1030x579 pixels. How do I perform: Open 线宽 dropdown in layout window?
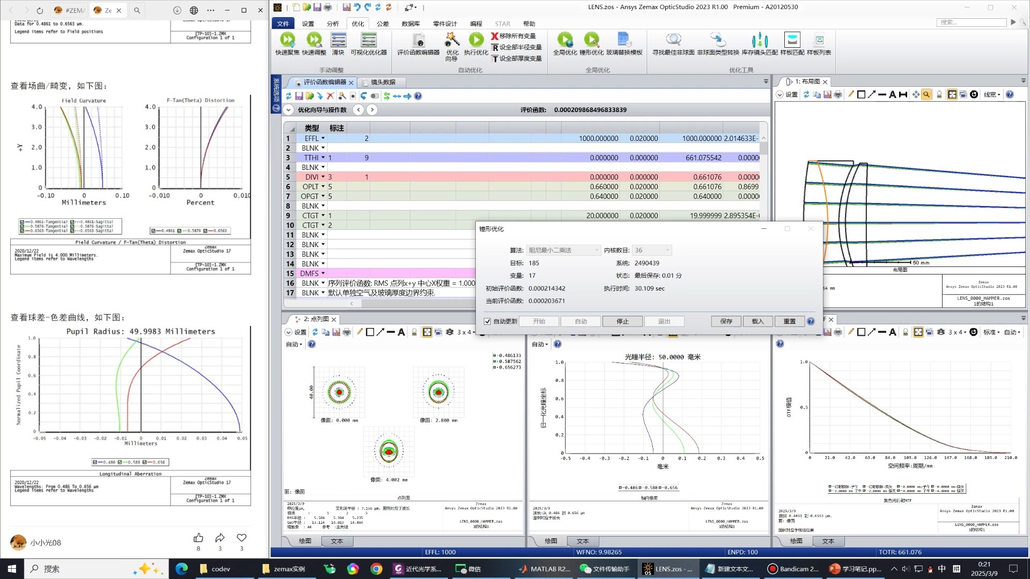coord(992,95)
